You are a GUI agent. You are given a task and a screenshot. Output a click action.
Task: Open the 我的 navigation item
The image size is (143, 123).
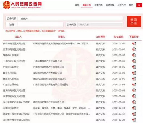[x=131, y=5]
